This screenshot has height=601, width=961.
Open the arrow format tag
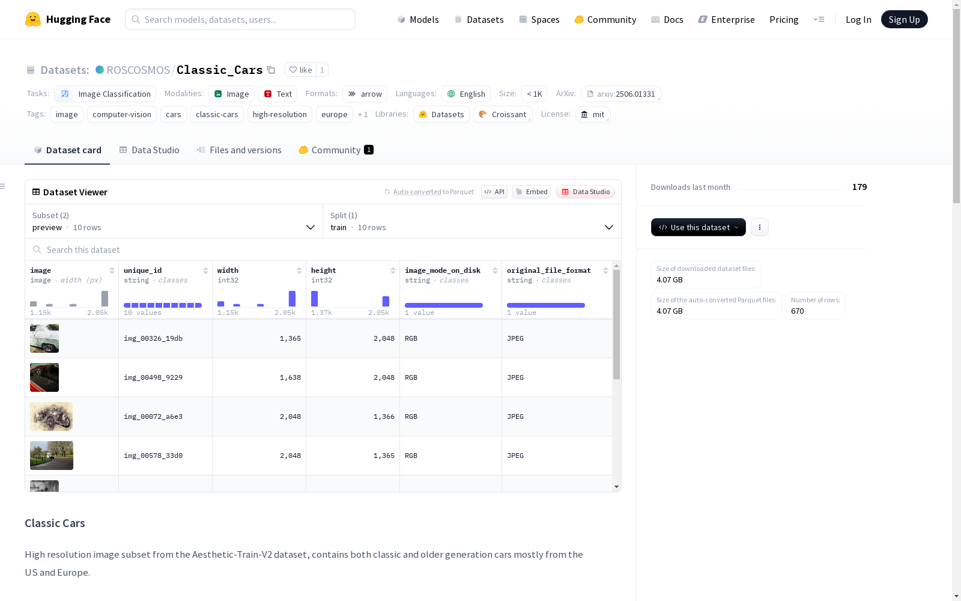pos(365,94)
